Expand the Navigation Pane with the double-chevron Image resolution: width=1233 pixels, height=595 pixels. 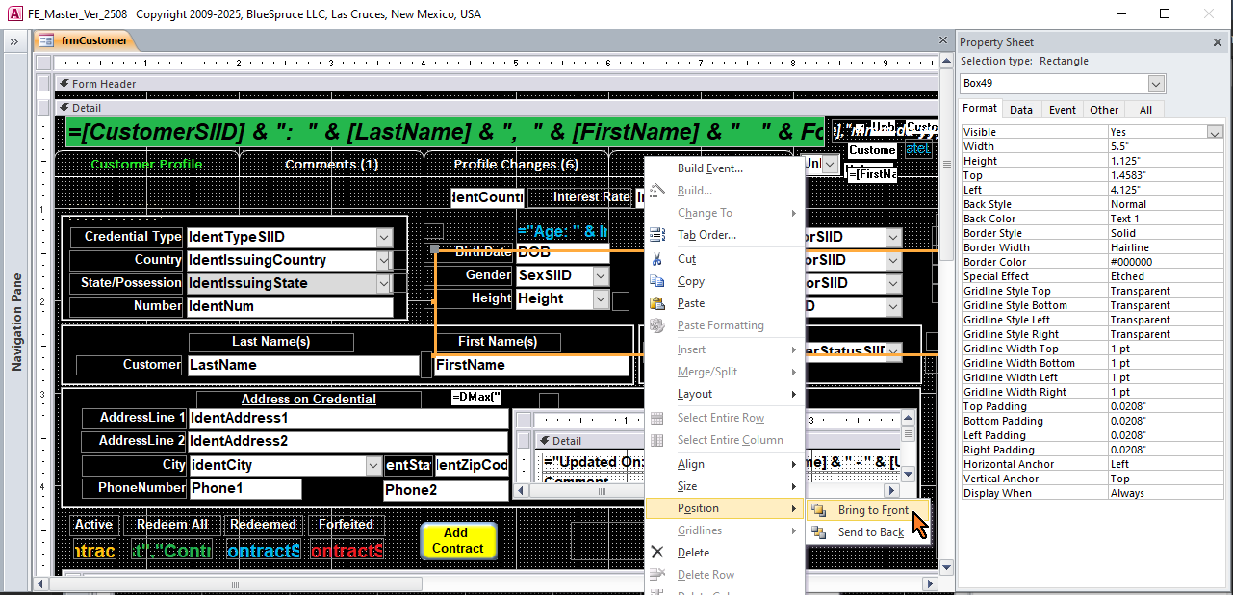tap(14, 42)
